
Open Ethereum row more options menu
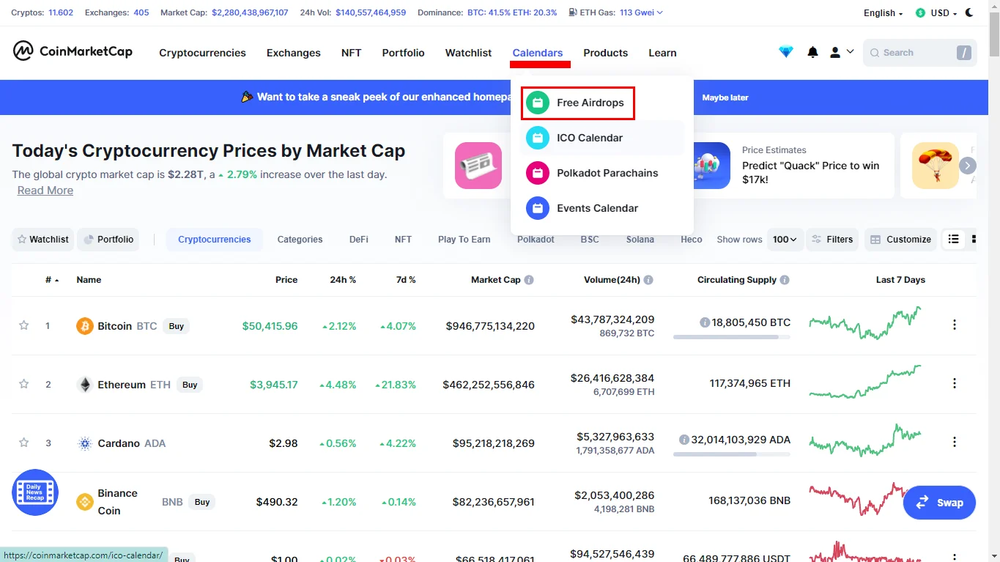(954, 383)
